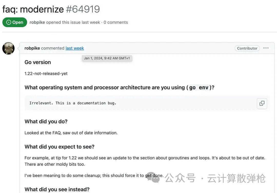Click the green Open issue status badge

[x=15, y=22]
